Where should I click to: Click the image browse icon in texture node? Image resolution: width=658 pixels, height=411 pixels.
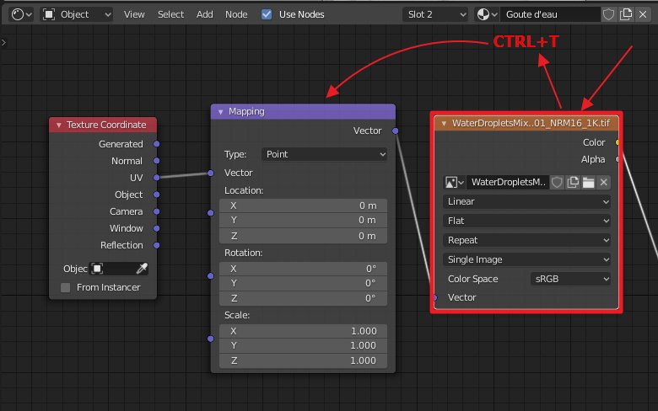click(455, 182)
